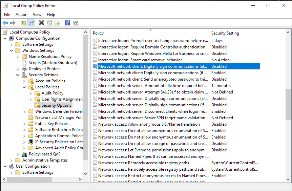Collapse the Security Settings node
Screen dimensions: 292x191
click(x=18, y=75)
